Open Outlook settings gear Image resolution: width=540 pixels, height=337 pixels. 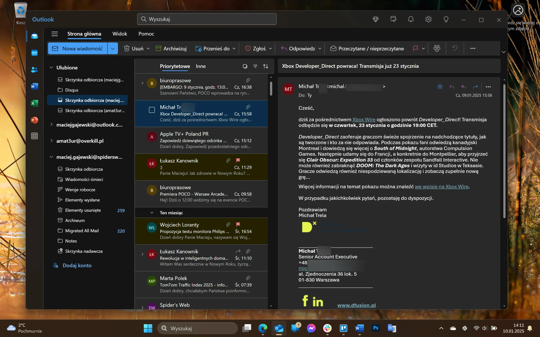click(x=428, y=19)
